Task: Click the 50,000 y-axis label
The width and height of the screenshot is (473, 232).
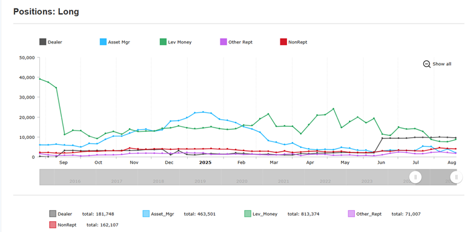Action: 27,57
